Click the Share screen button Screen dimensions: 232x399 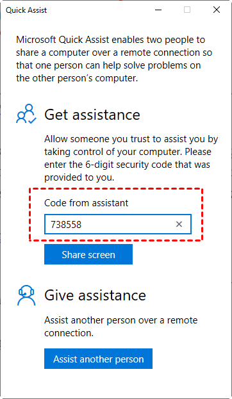click(88, 254)
